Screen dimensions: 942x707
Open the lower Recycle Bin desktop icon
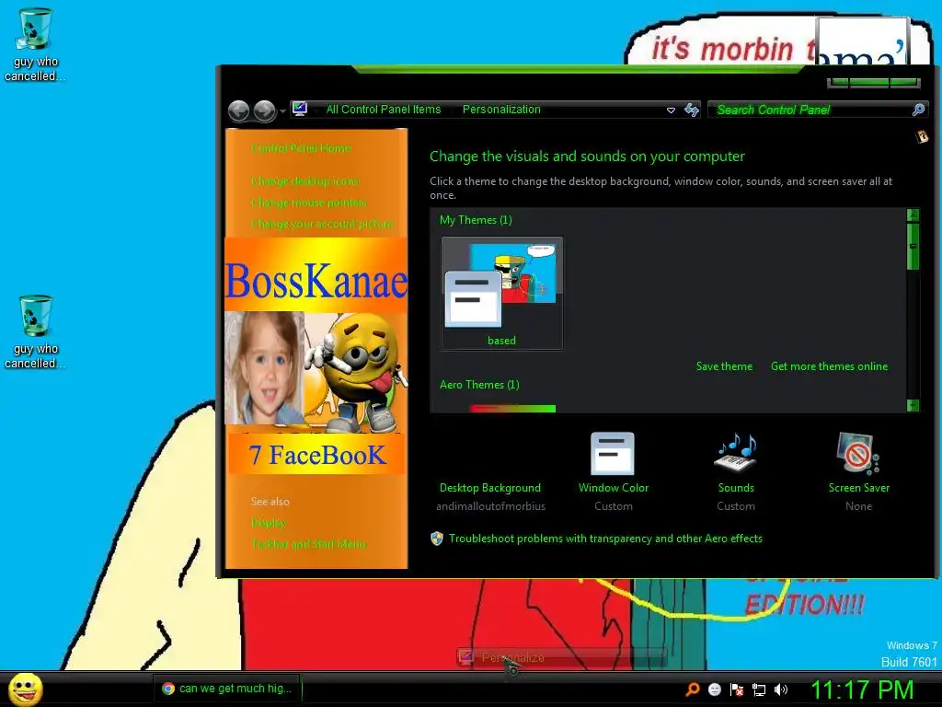coord(35,331)
